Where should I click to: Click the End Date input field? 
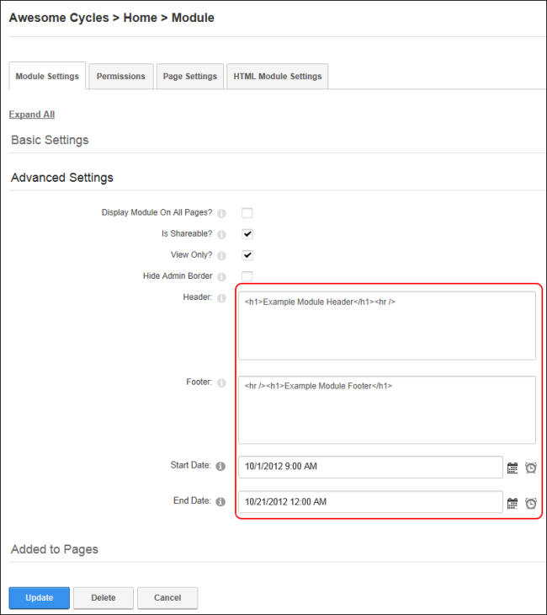tap(370, 502)
